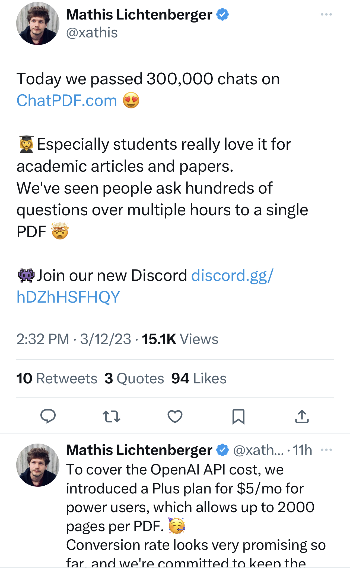
Task: Open the share tweet icon
Action: (x=302, y=416)
